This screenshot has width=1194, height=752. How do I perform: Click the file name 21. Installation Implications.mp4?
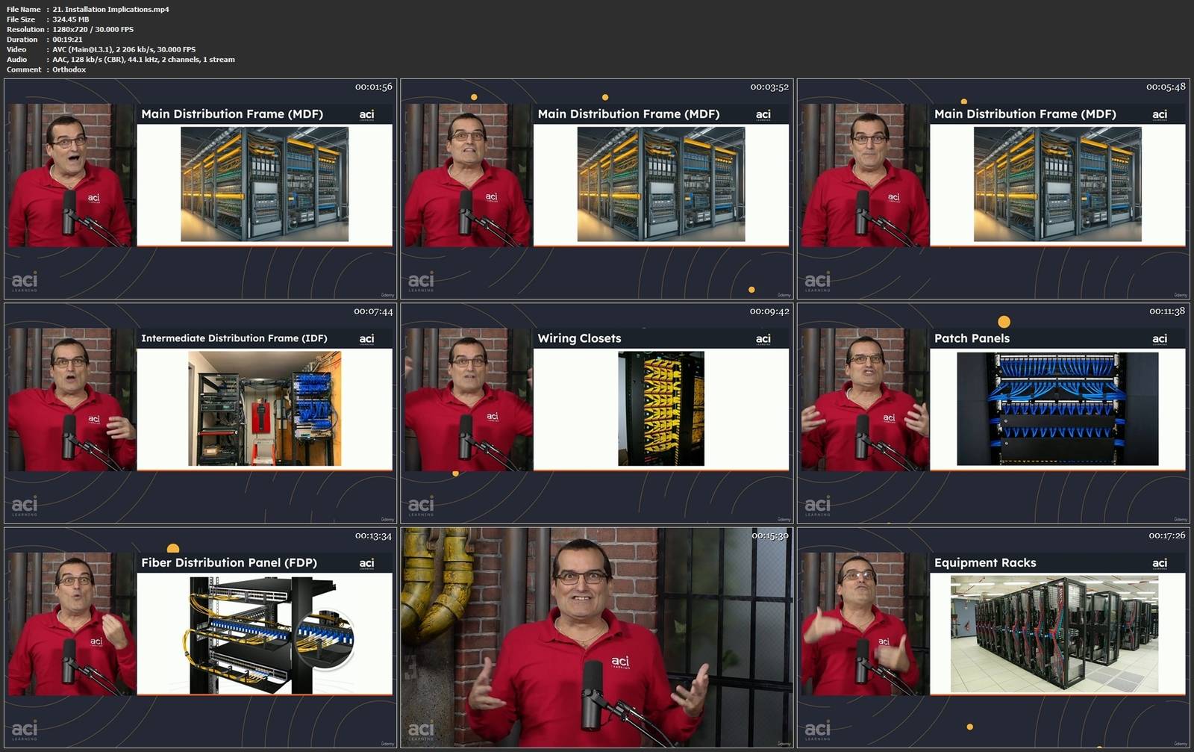pos(110,10)
